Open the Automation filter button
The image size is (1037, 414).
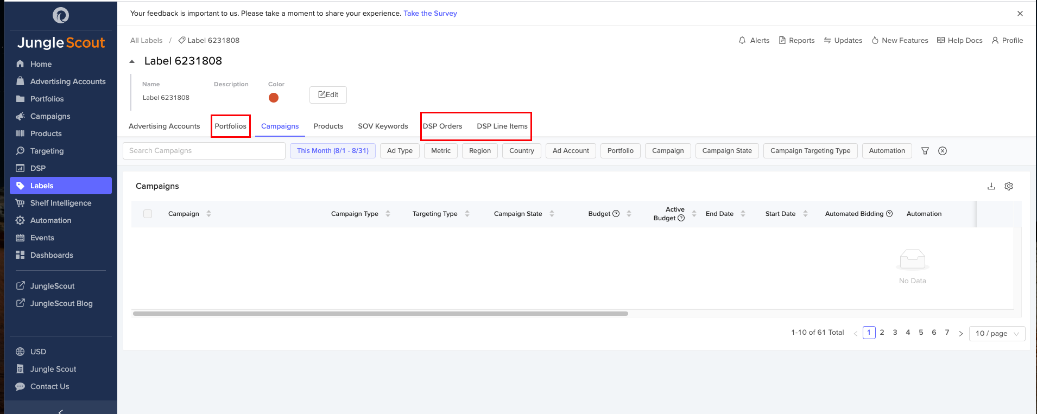[x=887, y=151]
